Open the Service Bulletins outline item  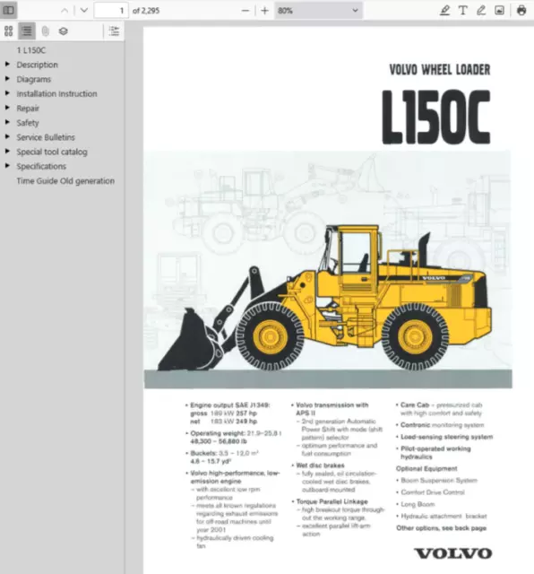[x=46, y=137]
